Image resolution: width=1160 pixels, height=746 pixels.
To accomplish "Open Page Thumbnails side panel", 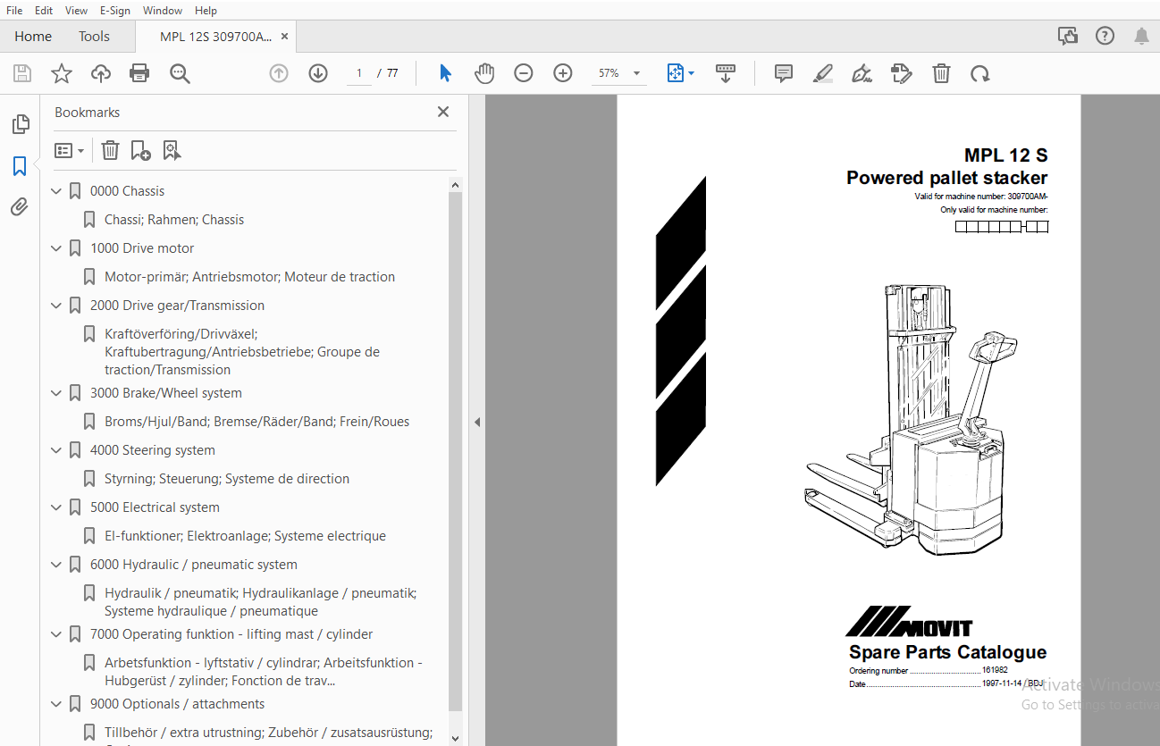I will [20, 124].
